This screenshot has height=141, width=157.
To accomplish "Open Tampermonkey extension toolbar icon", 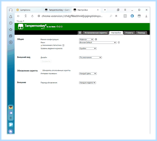I will (139, 16).
